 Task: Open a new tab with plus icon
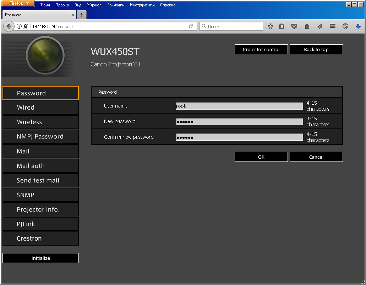pos(81,15)
